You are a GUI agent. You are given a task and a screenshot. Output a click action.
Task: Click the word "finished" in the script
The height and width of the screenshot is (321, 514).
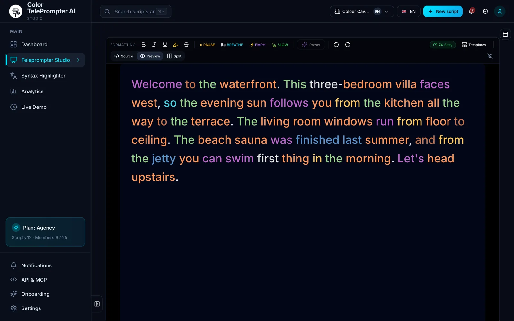click(317, 140)
